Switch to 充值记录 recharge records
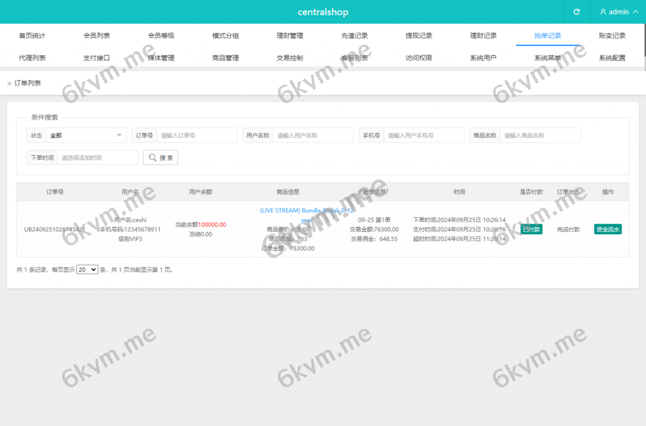The image size is (646, 426). tap(355, 36)
